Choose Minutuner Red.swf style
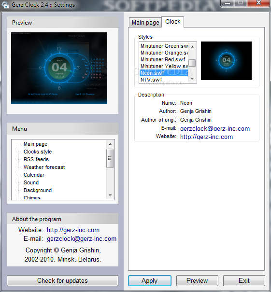 [164, 59]
